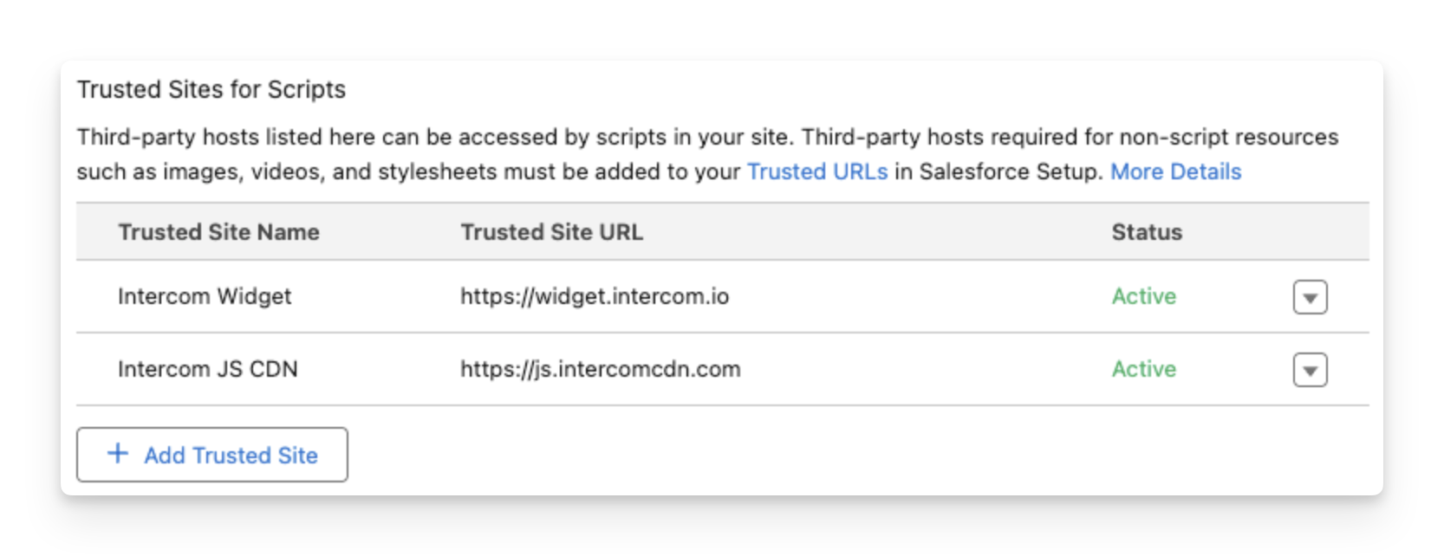Select the Intercom JS CDN site name
This screenshot has width=1444, height=556.
pos(207,369)
